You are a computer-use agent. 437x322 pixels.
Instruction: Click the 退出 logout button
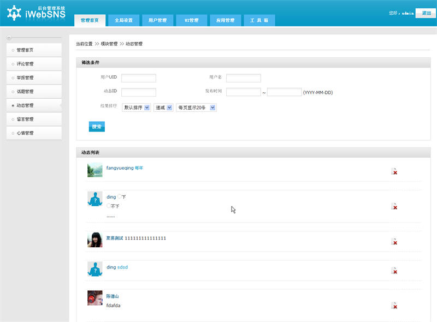(426, 13)
